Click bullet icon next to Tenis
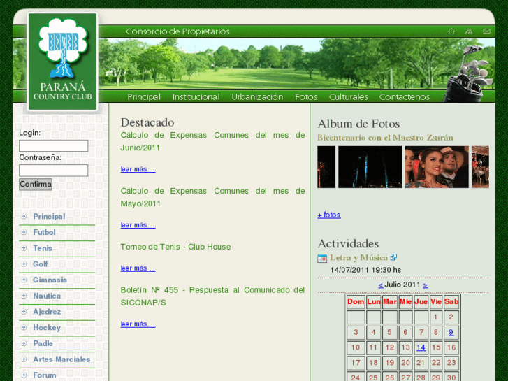 (x=24, y=248)
